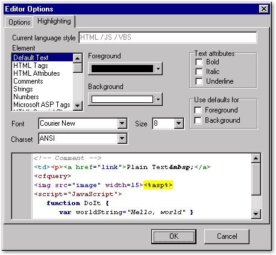Click the Element list scrollbar thumb

78,68
